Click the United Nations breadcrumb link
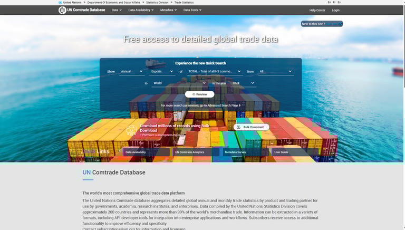 72,2
